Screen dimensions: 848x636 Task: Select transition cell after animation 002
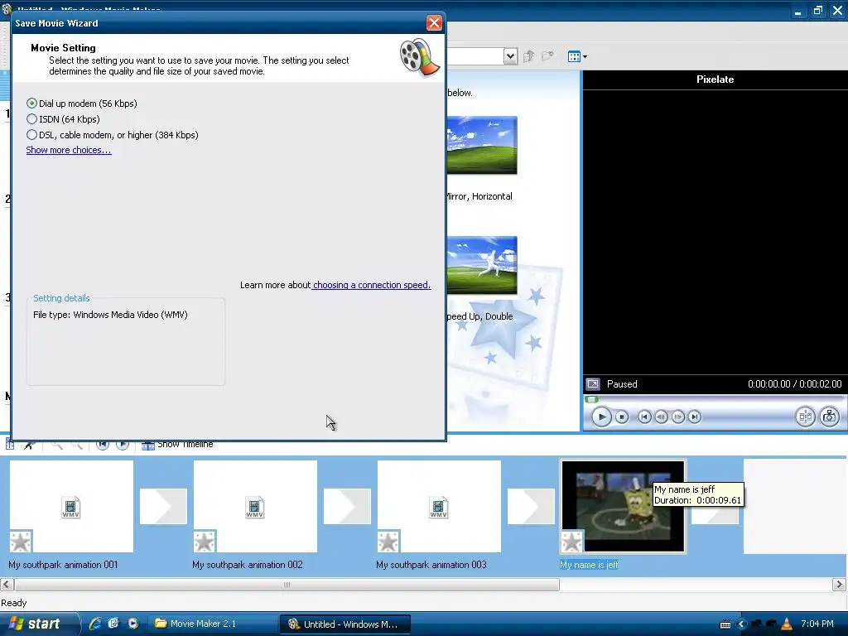pos(347,506)
